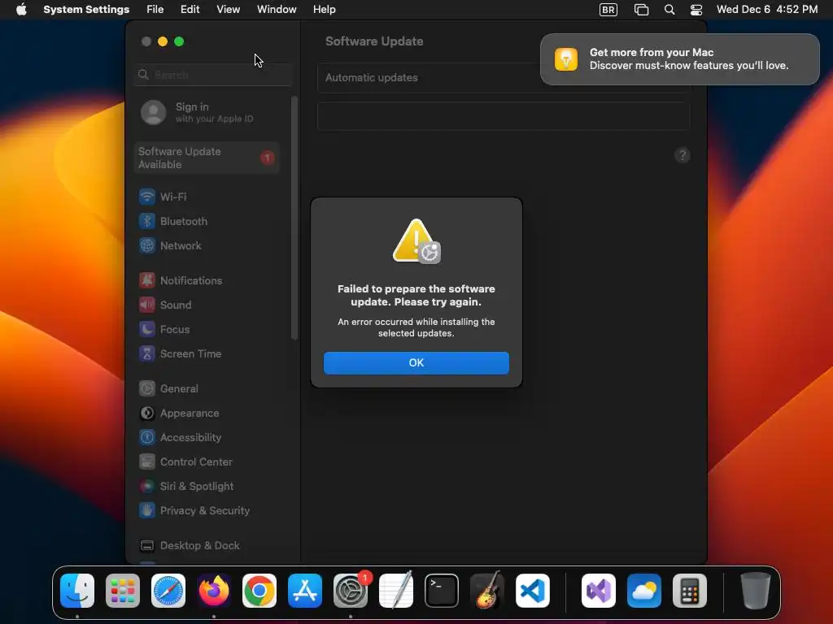Image resolution: width=833 pixels, height=624 pixels.
Task: Open Control Center from the menu bar
Action: point(696,10)
